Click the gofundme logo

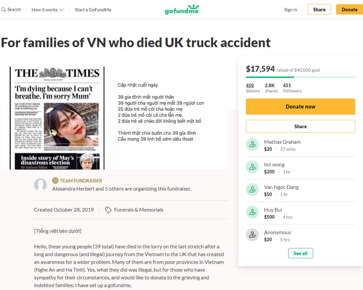point(182,9)
